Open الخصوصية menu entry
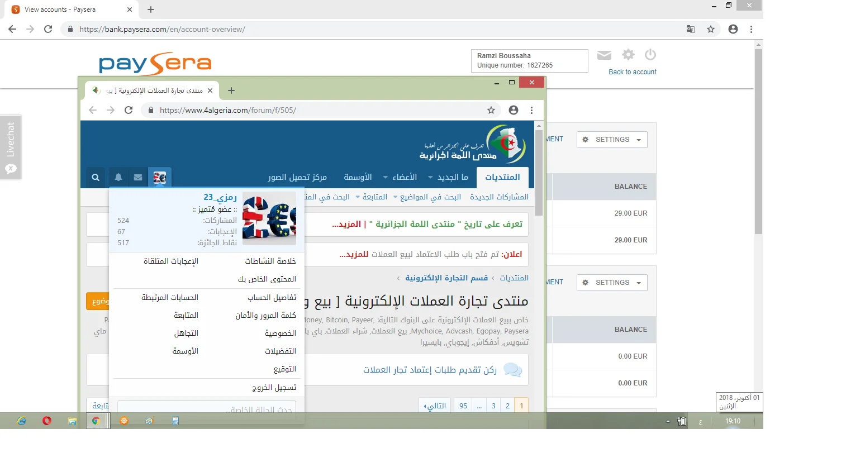 tap(281, 333)
